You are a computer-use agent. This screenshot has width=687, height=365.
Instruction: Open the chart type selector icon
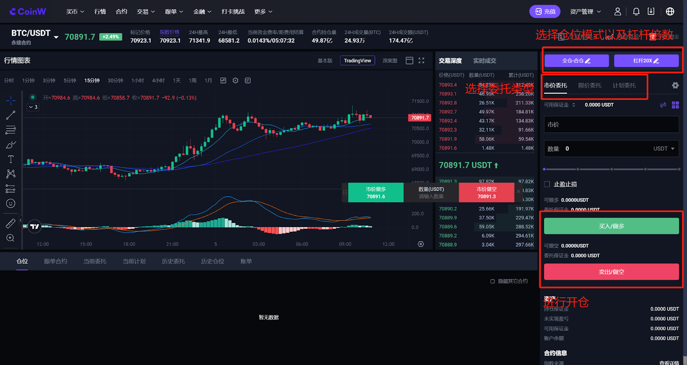point(223,81)
